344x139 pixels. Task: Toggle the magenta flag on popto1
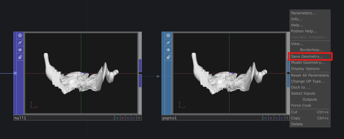[271, 118]
